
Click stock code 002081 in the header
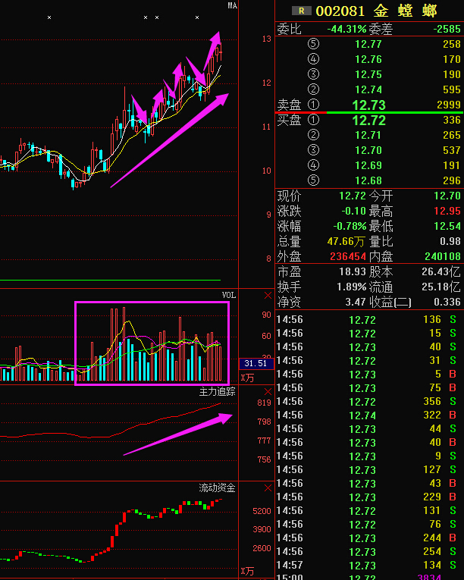click(x=340, y=11)
